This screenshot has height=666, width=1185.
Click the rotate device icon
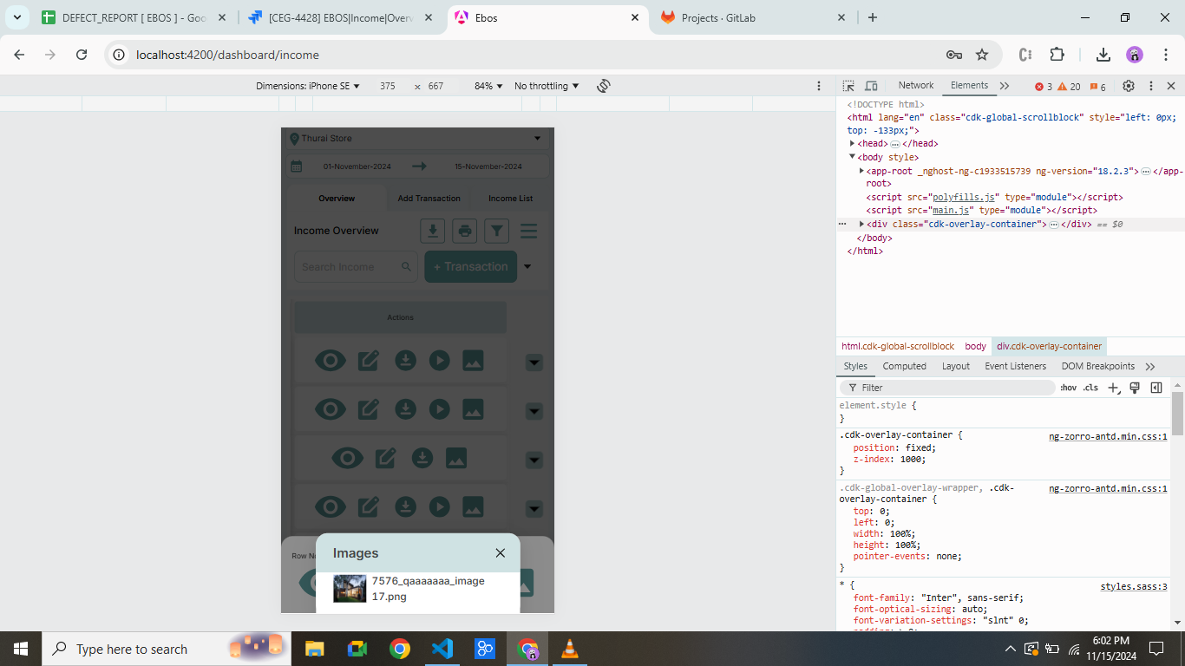604,86
